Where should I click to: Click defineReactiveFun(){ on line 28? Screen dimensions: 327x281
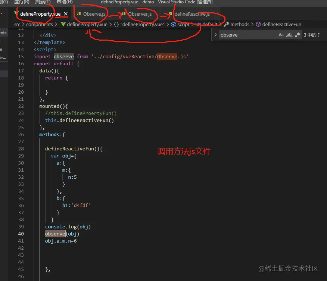pos(74,149)
